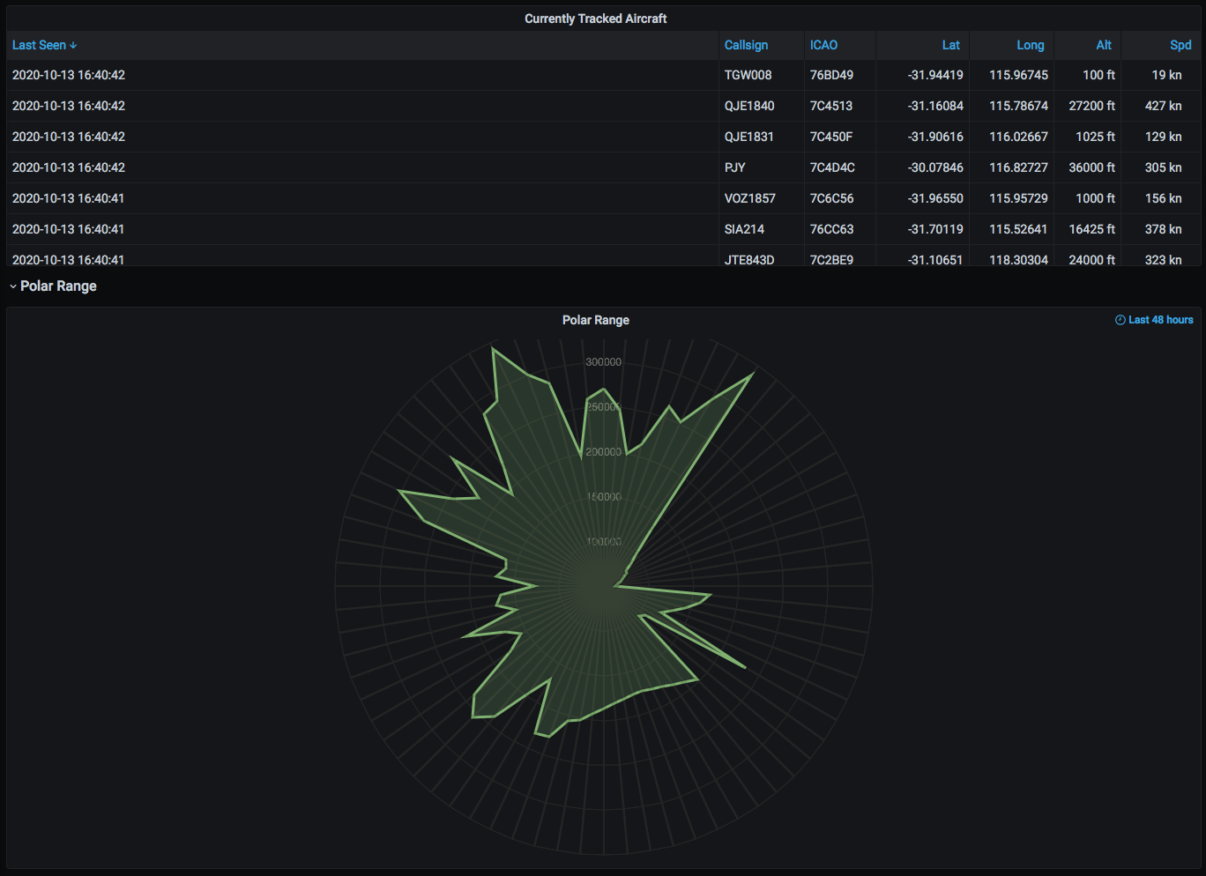Click altitude value 27200 ft
Image resolution: width=1206 pixels, height=876 pixels.
coord(1091,106)
